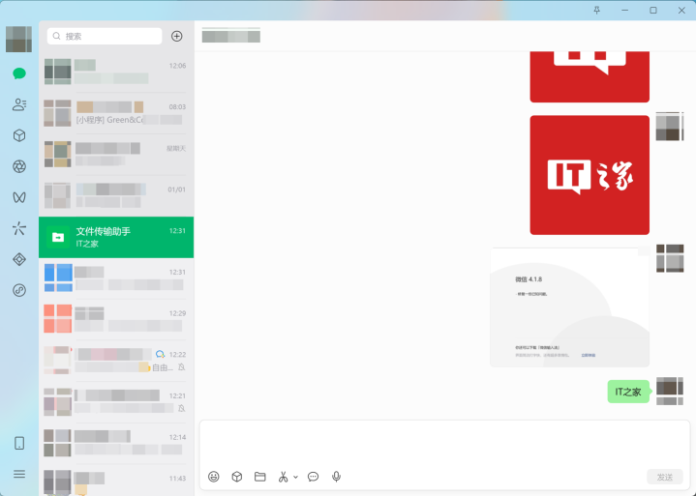Open the Channels butterfly icon in the sidebar
Screen dimensions: 696x496
[19, 197]
